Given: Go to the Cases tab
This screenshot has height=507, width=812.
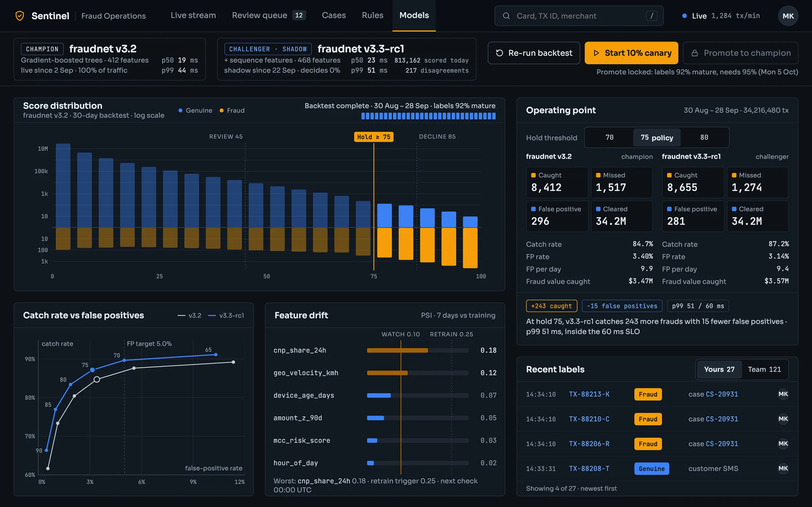Looking at the screenshot, I should click(x=334, y=16).
